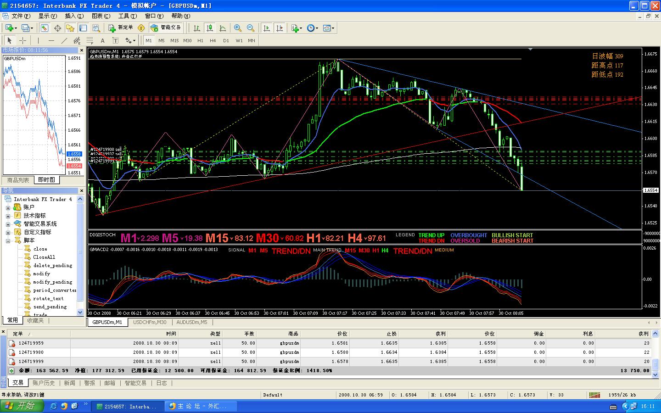
Task: Select the crosshair tool
Action: (x=22, y=40)
